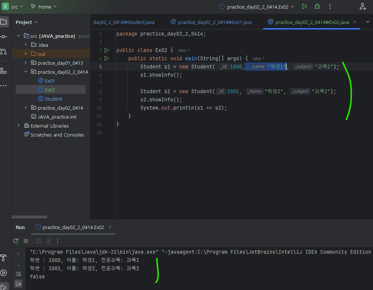Screen dimensions: 373x290
Task: Open the Project view mode dropdown
Action: click(27, 22)
